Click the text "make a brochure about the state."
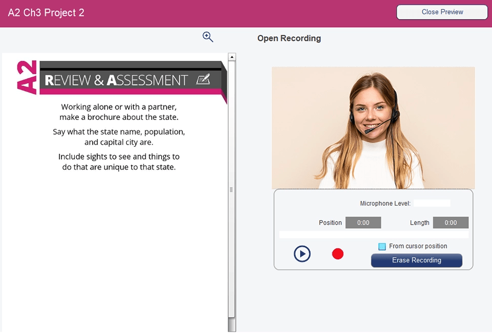Viewport: 492px width, 333px height. pyautogui.click(x=119, y=117)
